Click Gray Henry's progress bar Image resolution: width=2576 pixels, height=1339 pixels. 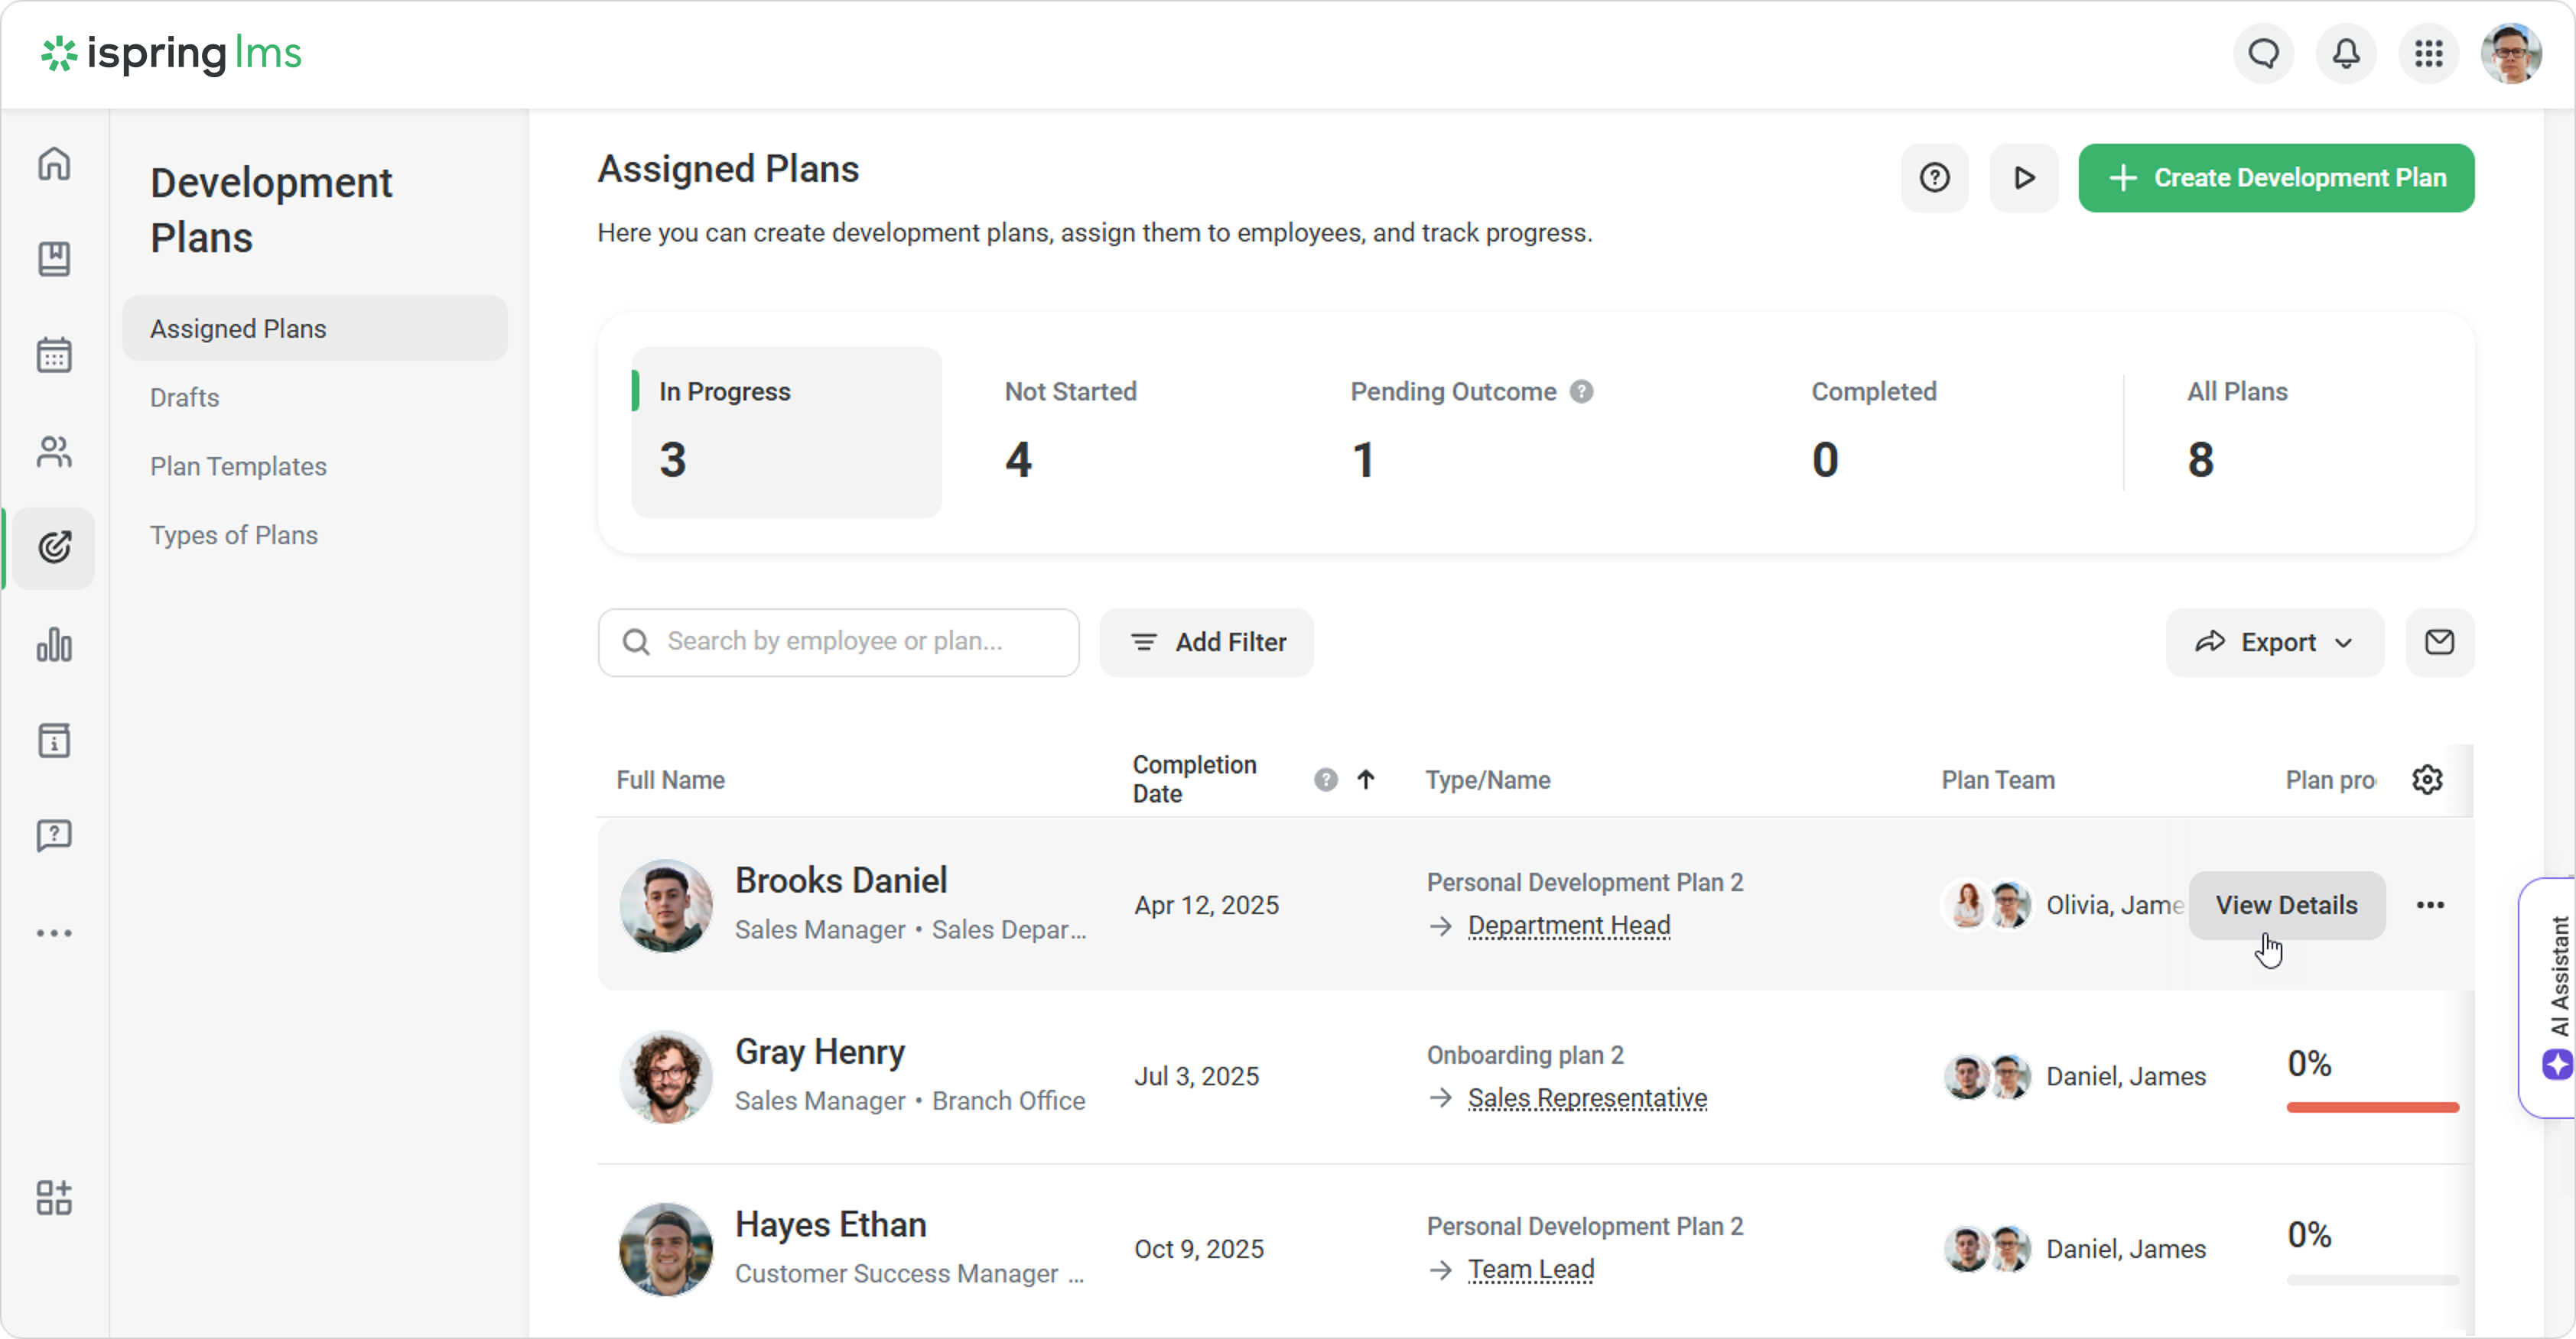coord(2372,1107)
